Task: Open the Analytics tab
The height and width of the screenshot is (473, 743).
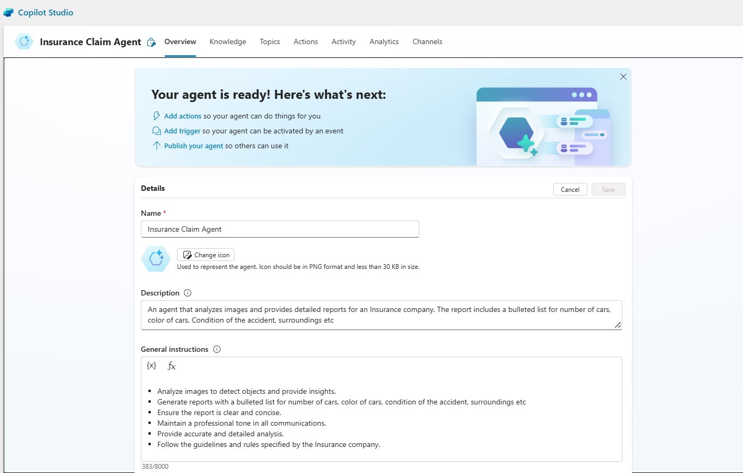Action: click(384, 41)
